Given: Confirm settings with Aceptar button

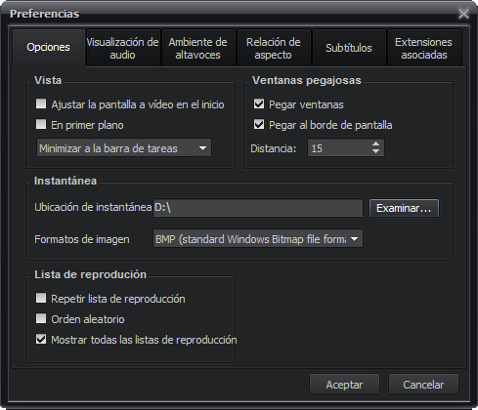Looking at the screenshot, I should [x=344, y=385].
